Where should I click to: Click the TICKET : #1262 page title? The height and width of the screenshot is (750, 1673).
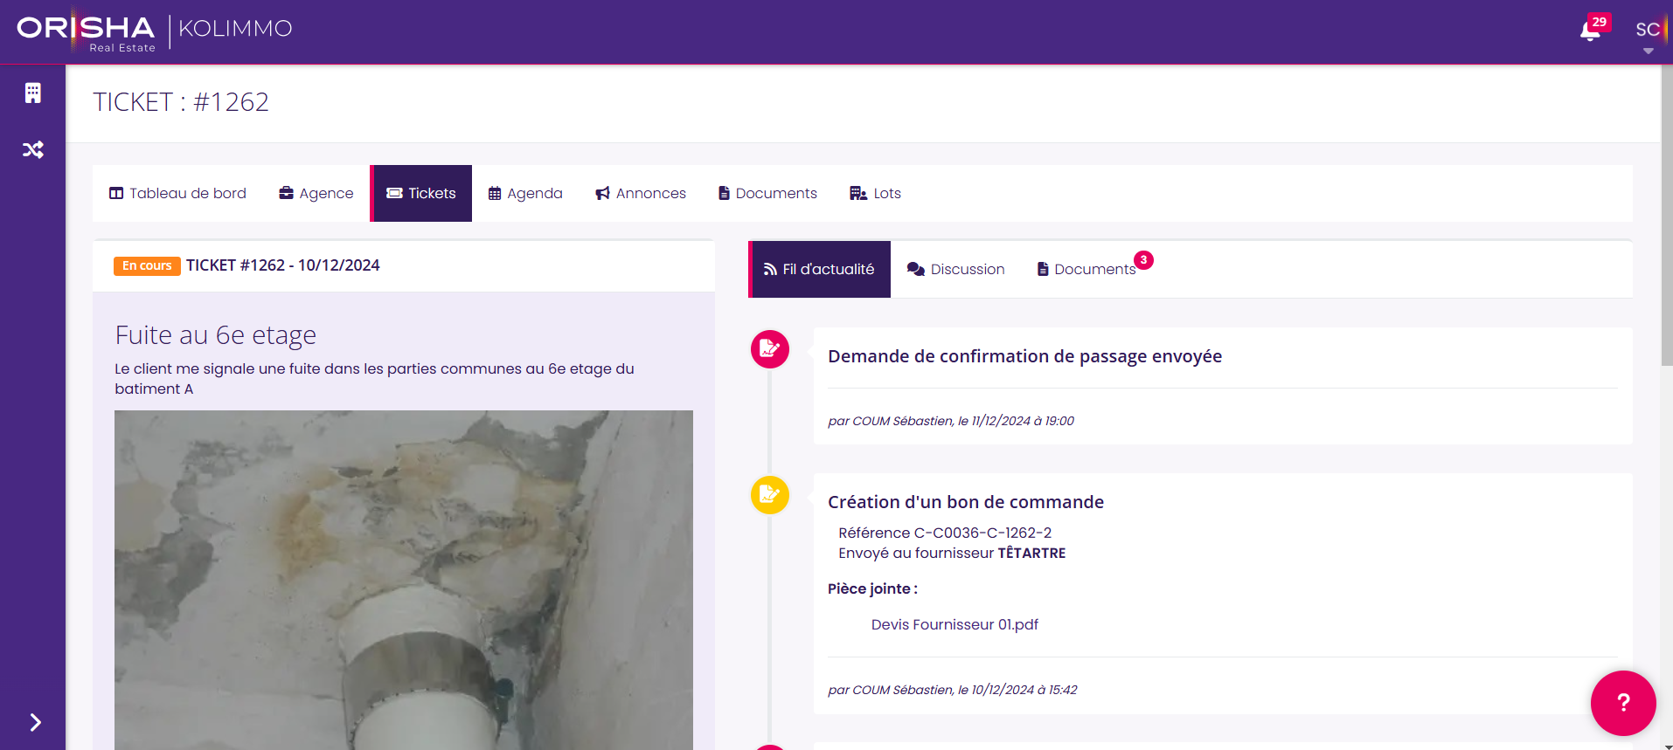[x=181, y=102]
